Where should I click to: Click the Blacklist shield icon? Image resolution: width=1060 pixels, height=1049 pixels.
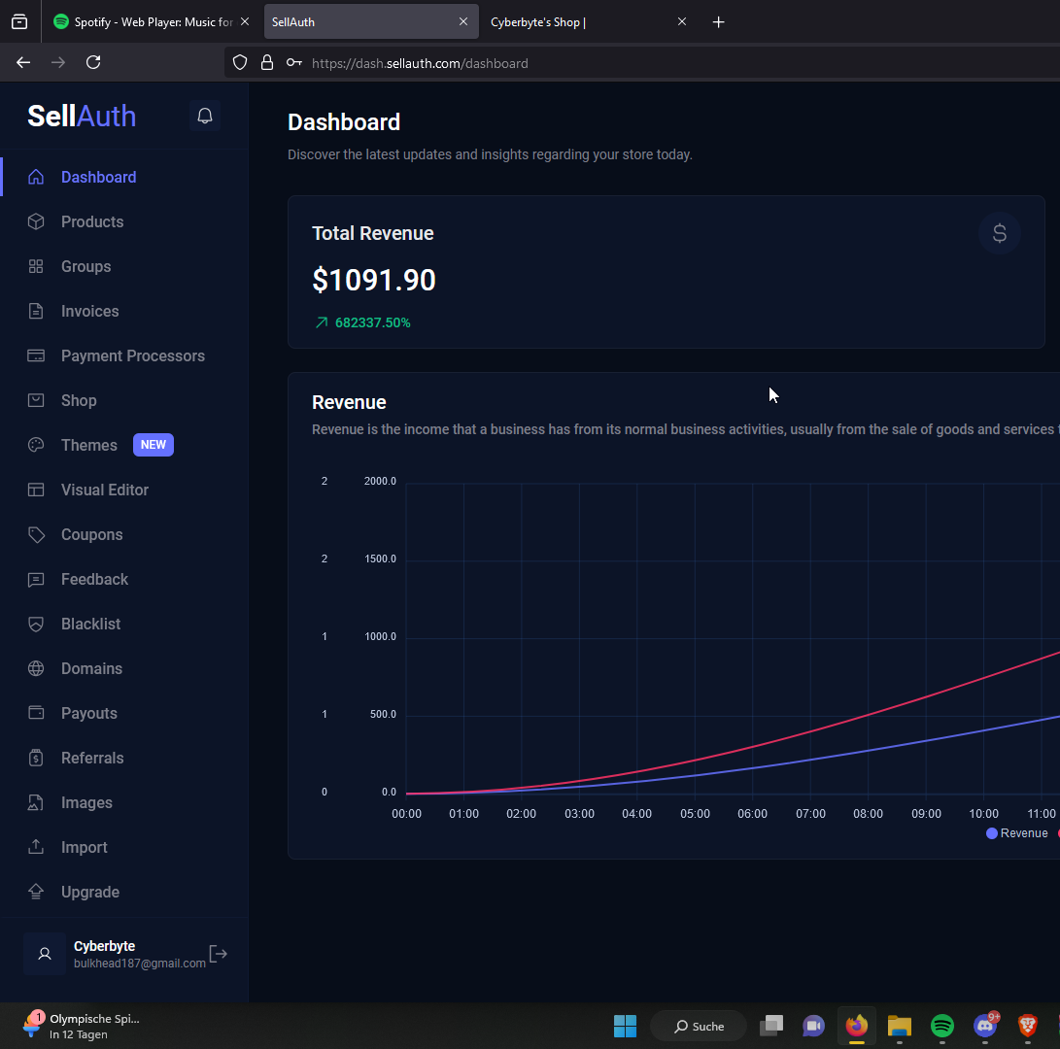click(x=36, y=624)
